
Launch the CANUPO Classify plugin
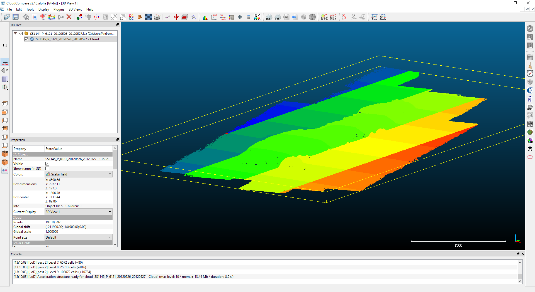(x=383, y=17)
